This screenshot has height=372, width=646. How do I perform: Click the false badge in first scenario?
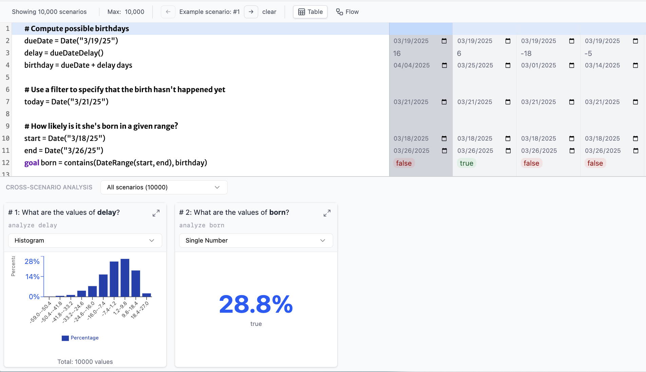403,163
